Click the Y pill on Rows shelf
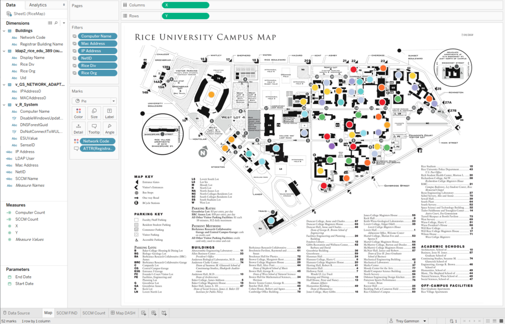505x324 pixels. 185,16
